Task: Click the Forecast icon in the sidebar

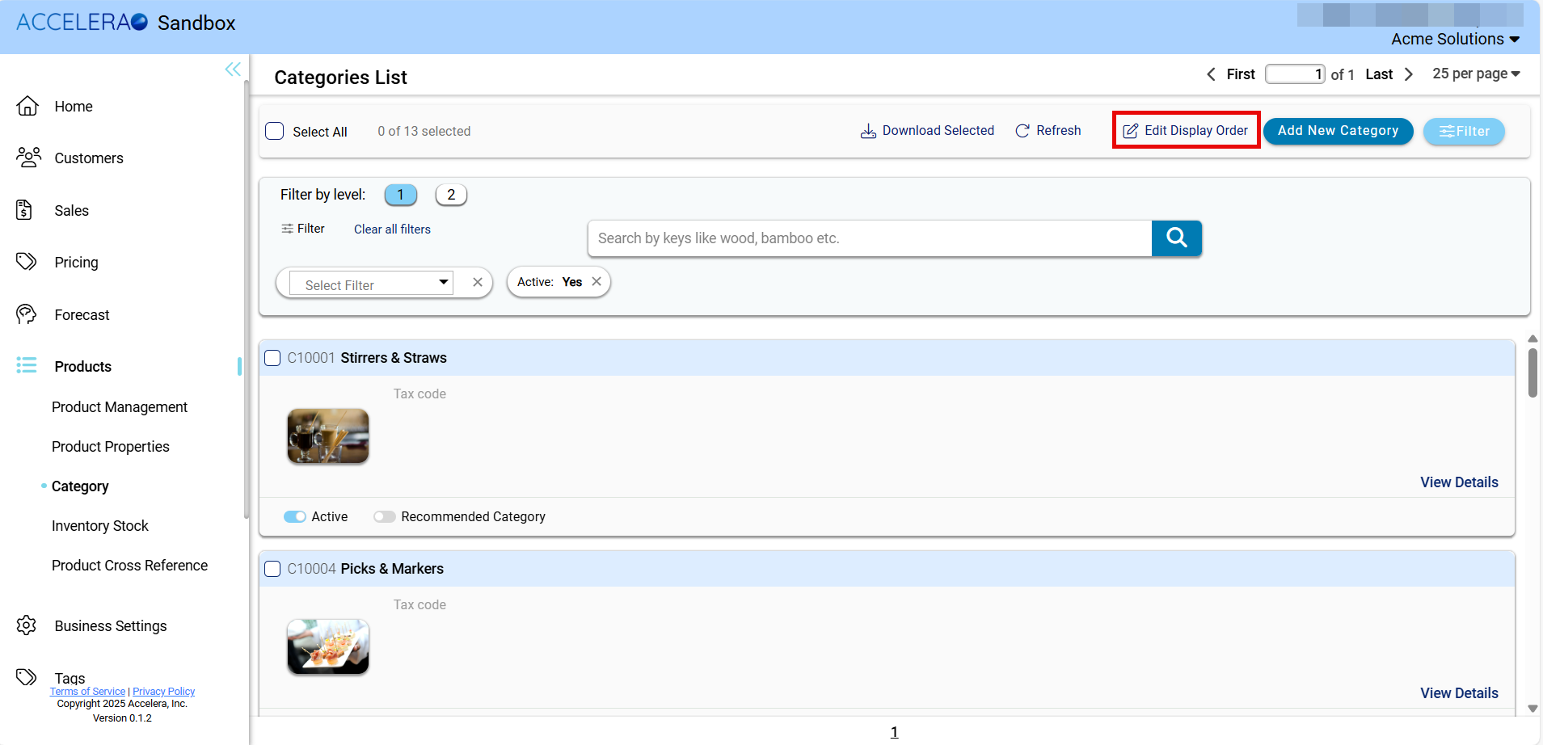Action: (x=27, y=314)
